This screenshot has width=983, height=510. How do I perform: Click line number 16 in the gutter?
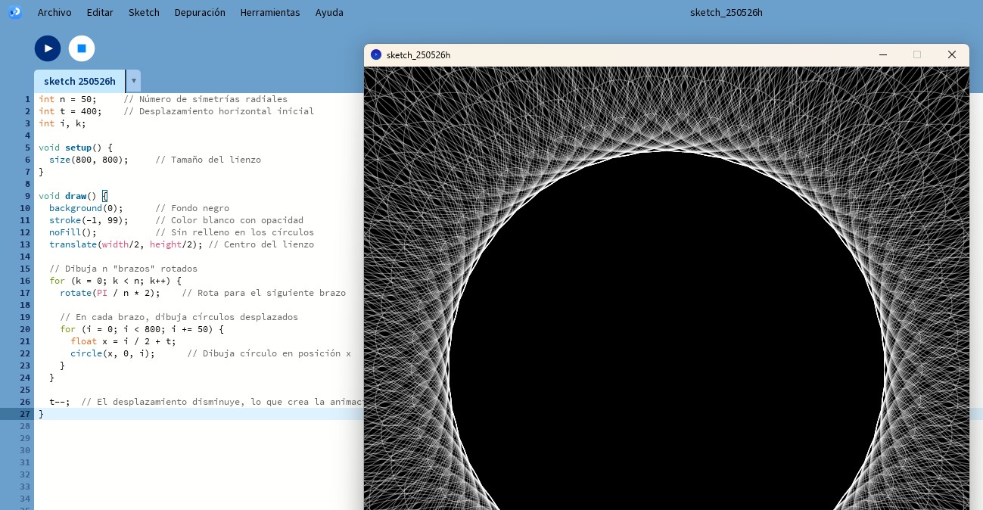coord(26,281)
